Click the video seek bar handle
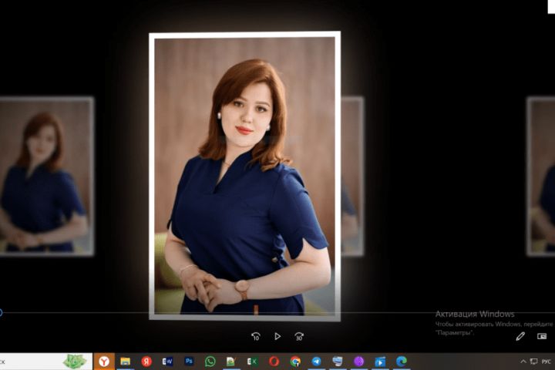This screenshot has width=555, height=370. [1, 312]
